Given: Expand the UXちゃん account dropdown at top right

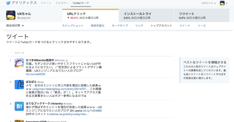Looking at the screenshot, I should click(209, 3).
